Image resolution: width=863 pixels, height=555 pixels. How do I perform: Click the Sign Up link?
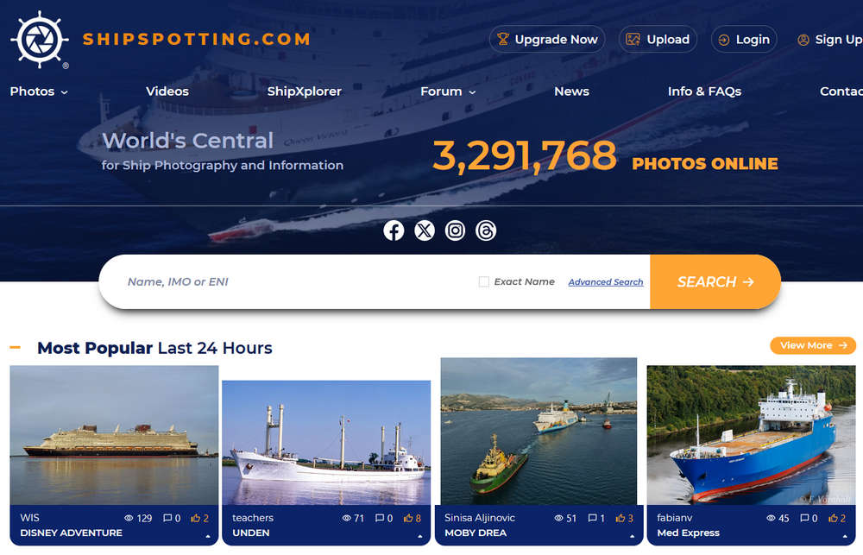coord(830,40)
